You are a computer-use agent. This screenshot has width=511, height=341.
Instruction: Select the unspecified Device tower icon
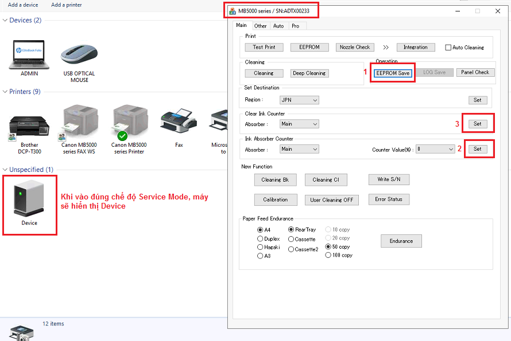click(x=29, y=198)
